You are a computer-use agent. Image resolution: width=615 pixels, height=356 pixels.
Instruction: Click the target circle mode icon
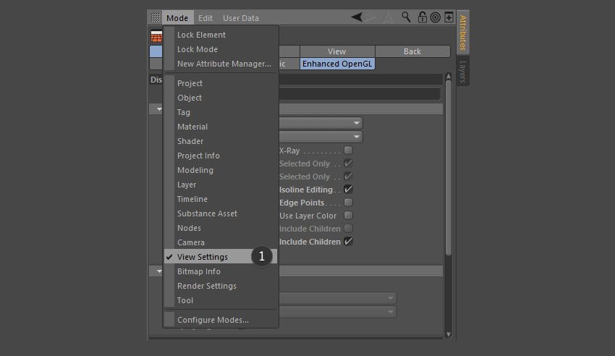pyautogui.click(x=436, y=17)
